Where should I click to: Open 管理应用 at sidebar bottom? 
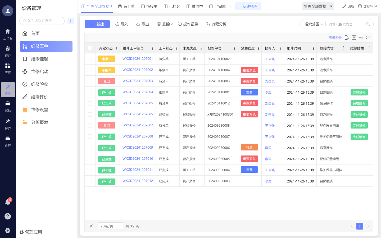(x=31, y=232)
